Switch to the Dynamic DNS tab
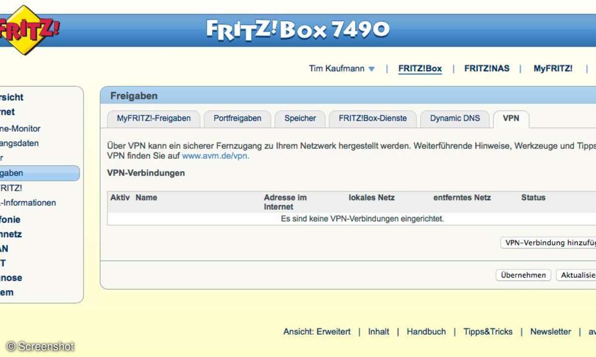596x357 pixels. 455,119
